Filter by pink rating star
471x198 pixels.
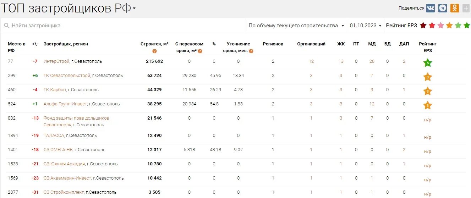440,26
